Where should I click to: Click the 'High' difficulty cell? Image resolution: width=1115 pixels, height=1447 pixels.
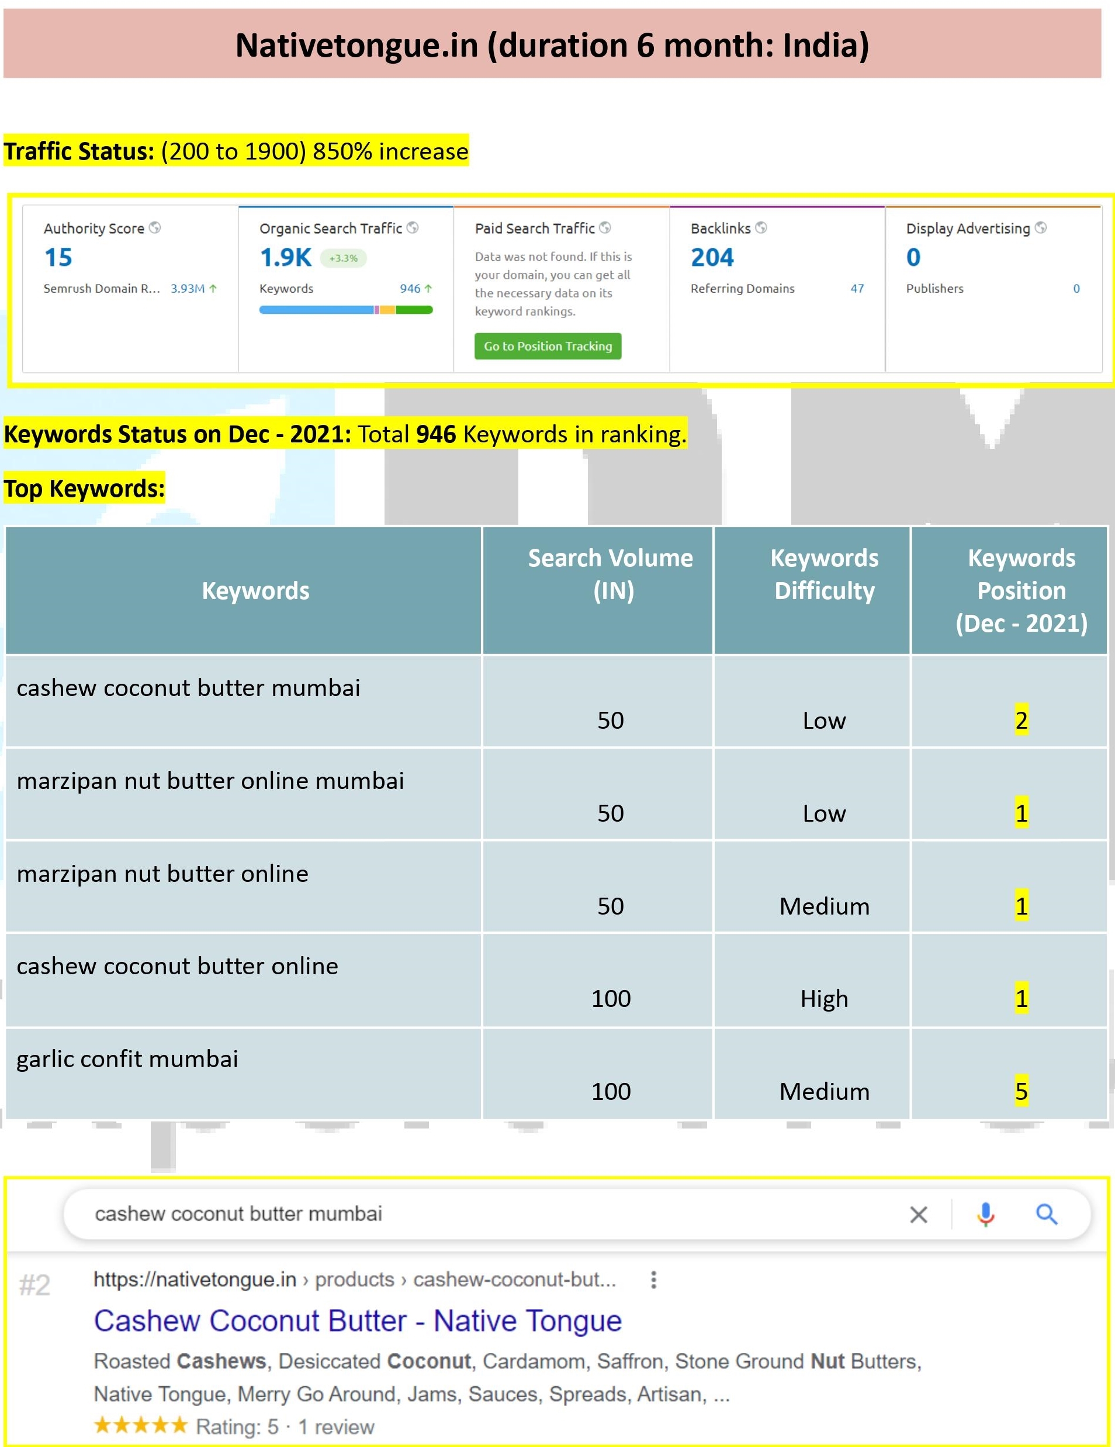tap(812, 980)
